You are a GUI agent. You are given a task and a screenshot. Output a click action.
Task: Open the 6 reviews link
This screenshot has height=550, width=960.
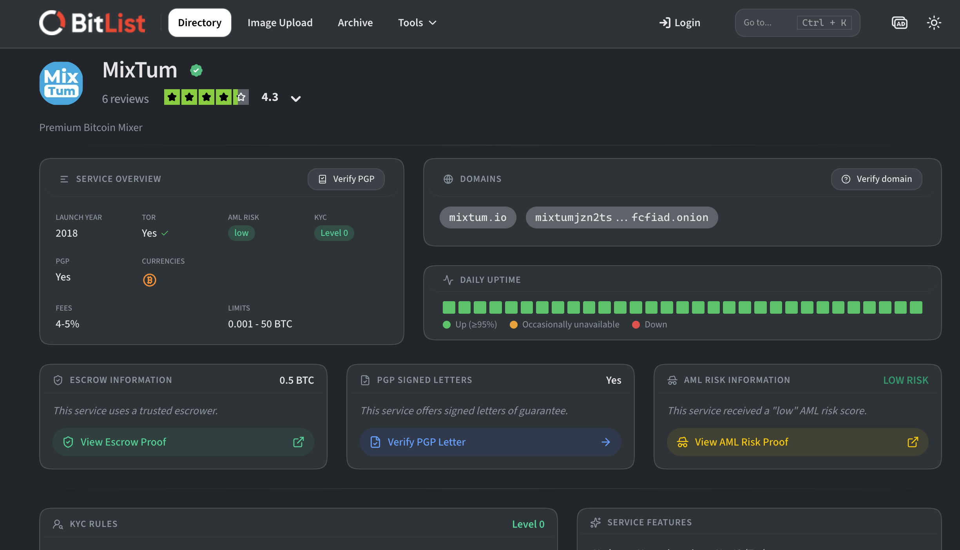click(125, 99)
